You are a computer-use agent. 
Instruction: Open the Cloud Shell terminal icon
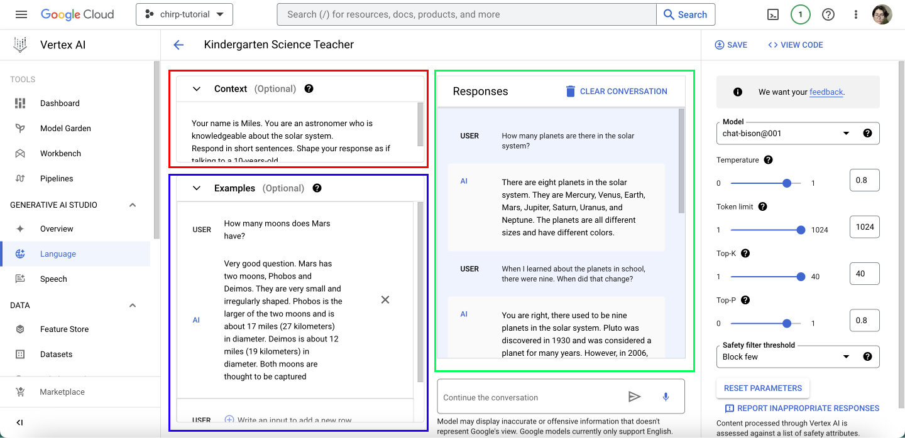772,14
